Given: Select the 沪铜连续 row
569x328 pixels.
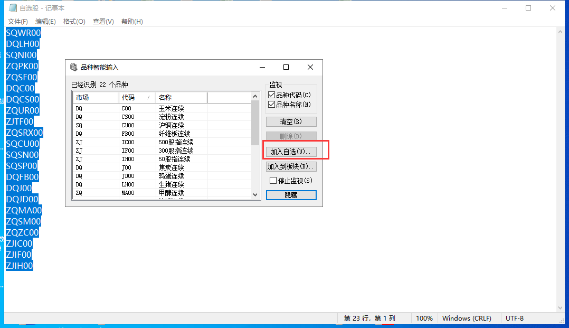Looking at the screenshot, I should coord(162,125).
